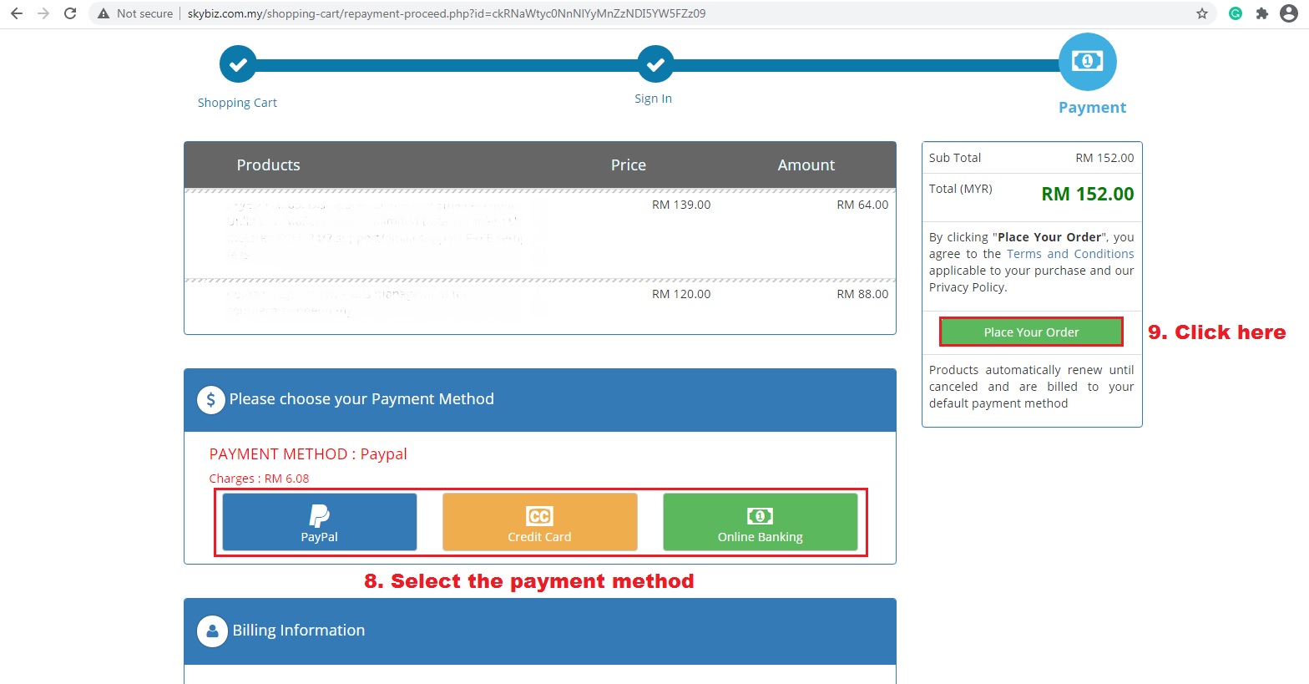The width and height of the screenshot is (1309, 684).
Task: Reload the page with refresh icon
Action: (x=70, y=13)
